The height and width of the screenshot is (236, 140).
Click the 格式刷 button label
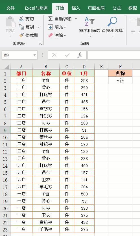point(32,35)
